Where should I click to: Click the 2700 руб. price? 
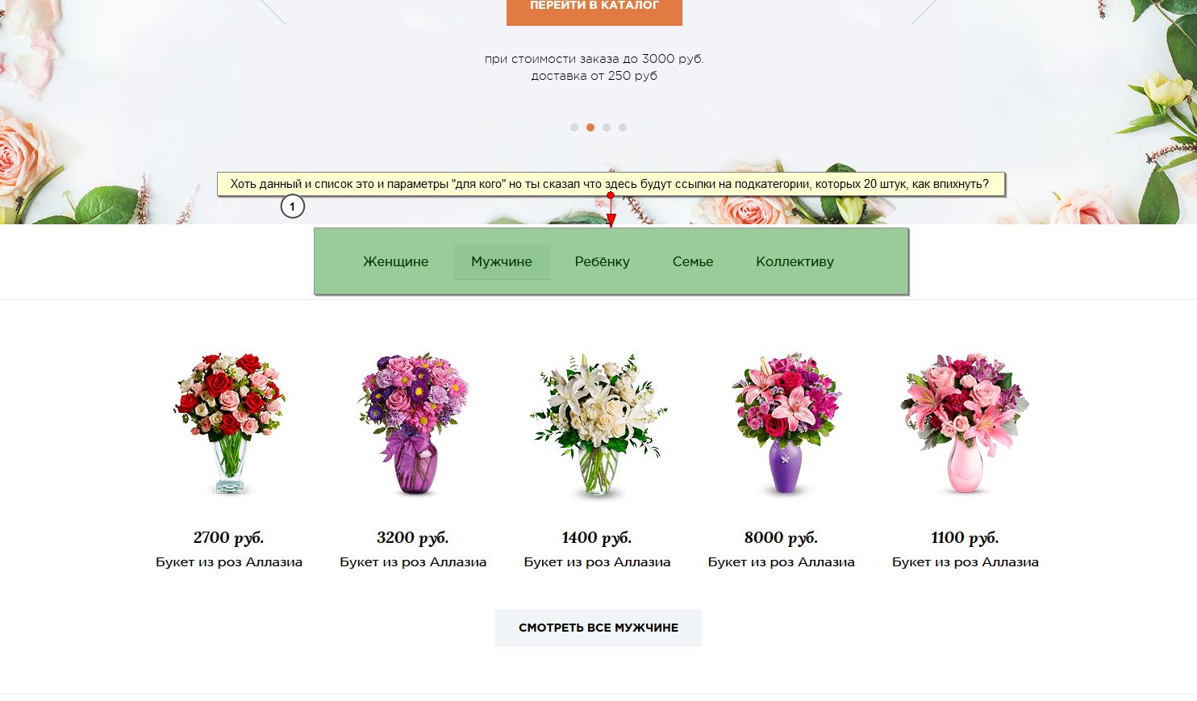point(229,538)
